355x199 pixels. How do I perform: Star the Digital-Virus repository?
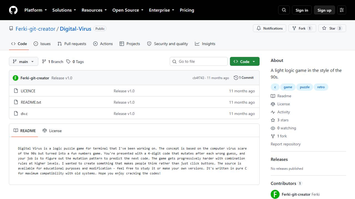(x=332, y=28)
